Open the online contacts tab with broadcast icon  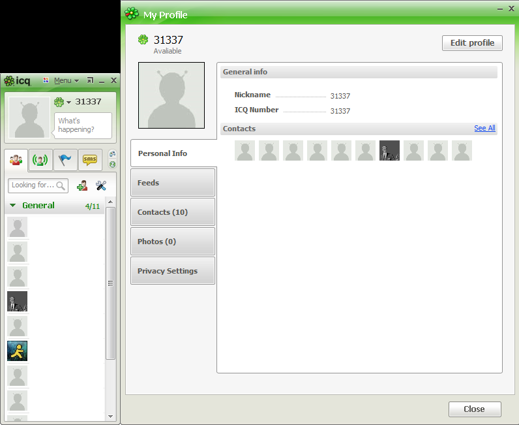click(40, 160)
